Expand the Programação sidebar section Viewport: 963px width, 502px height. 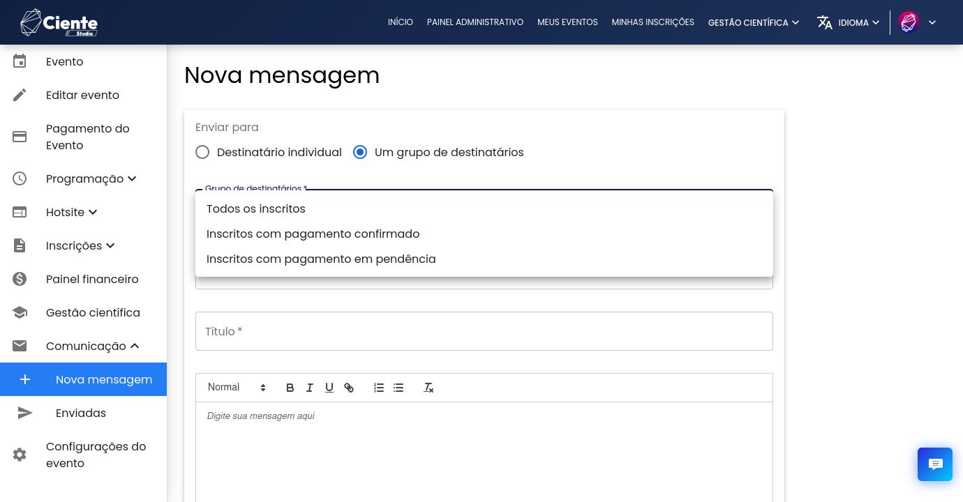point(91,179)
